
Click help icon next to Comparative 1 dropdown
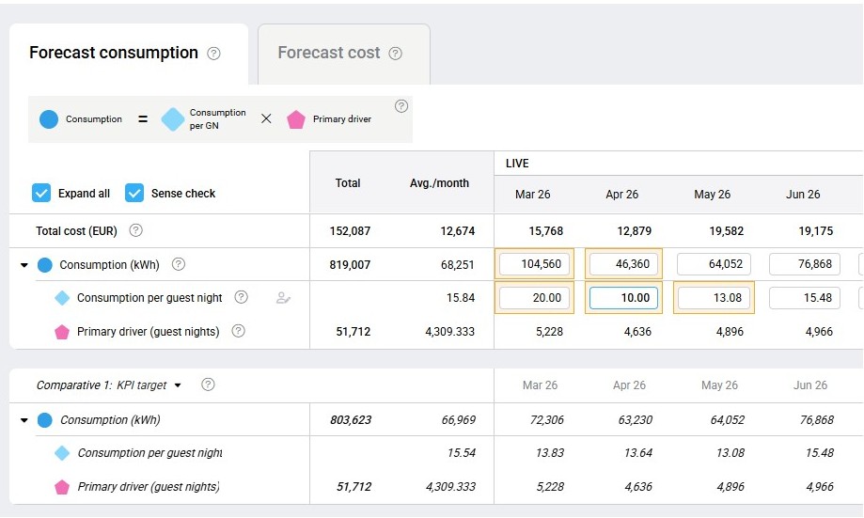click(208, 385)
